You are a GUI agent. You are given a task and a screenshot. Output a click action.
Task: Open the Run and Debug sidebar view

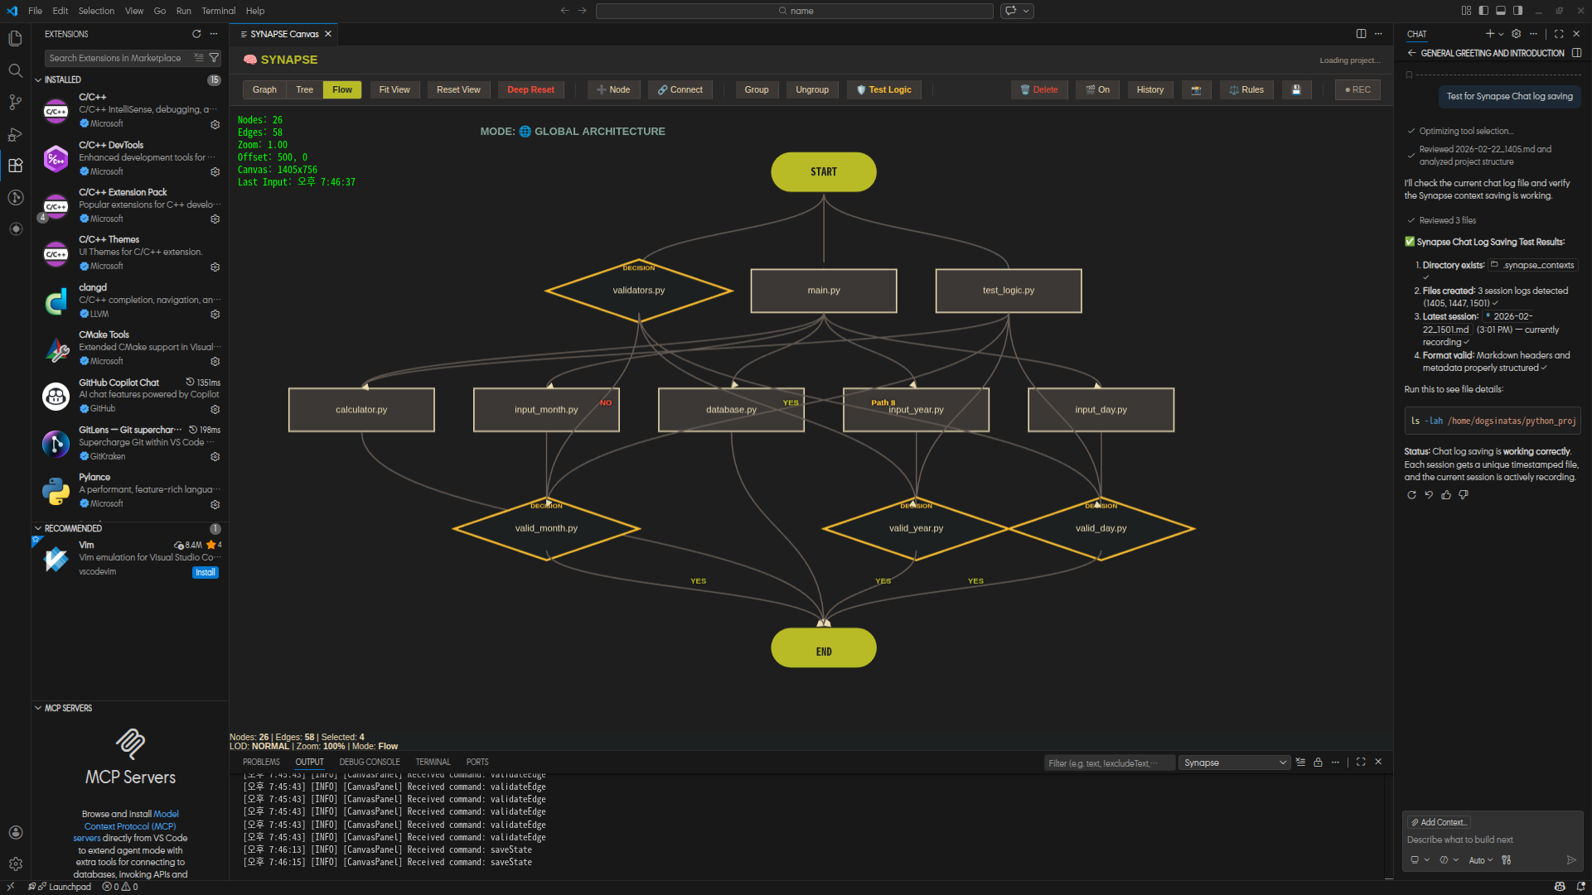[15, 134]
